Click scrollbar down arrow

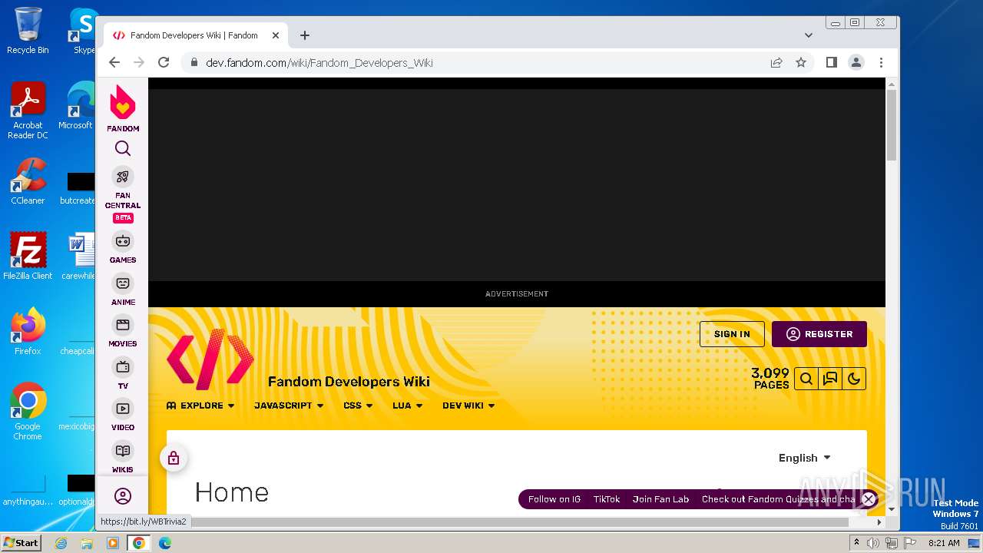(892, 508)
